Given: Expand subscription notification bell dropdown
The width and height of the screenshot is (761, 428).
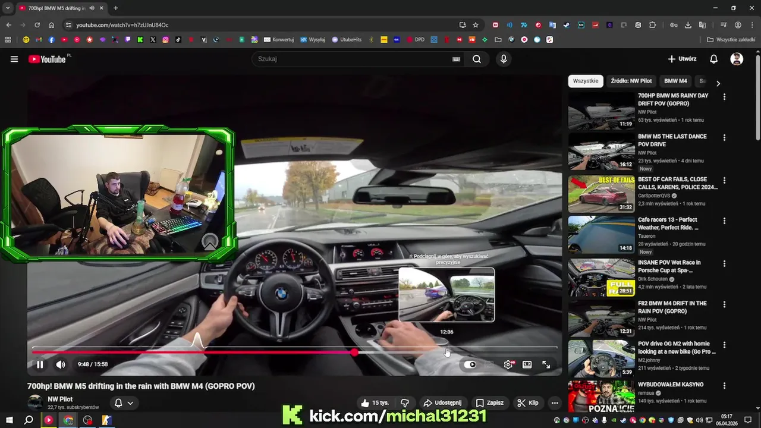Looking at the screenshot, I should (124, 402).
